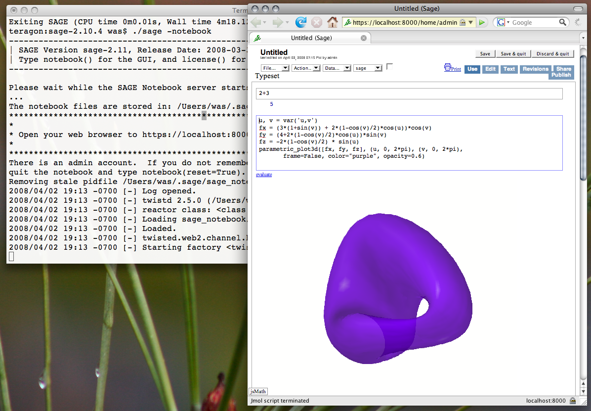Expand the address bar URL history dropdown
Viewport: 591px width, 411px height.
click(x=471, y=23)
